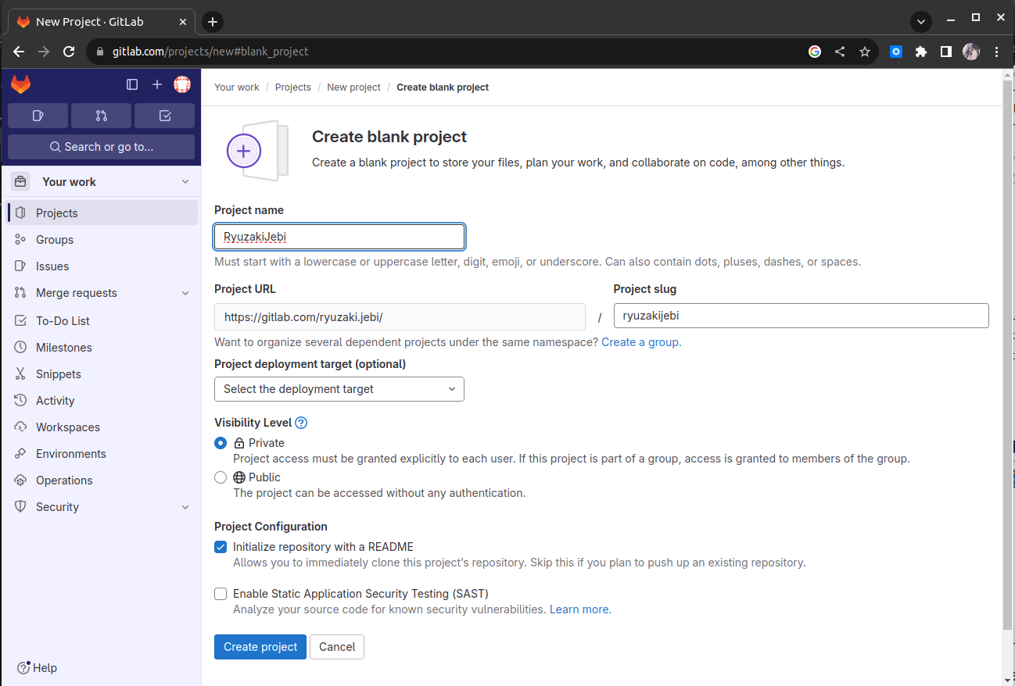This screenshot has width=1015, height=686.
Task: Open the Help link at bottom
Action: coord(38,668)
